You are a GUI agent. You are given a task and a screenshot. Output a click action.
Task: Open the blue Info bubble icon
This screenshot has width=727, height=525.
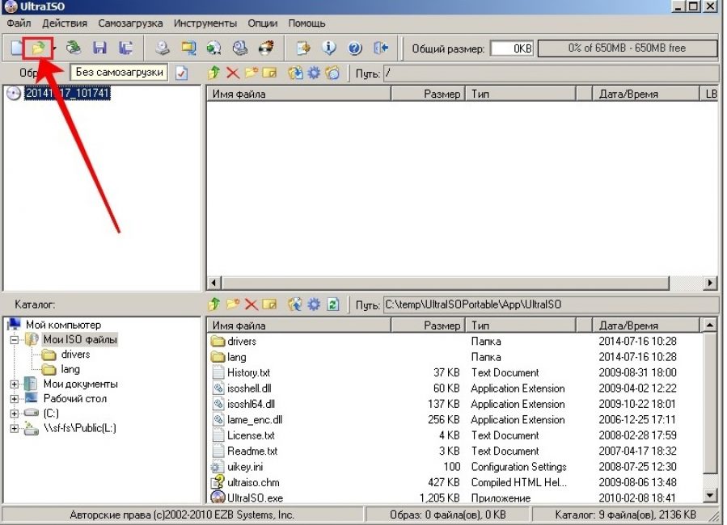pyautogui.click(x=328, y=48)
